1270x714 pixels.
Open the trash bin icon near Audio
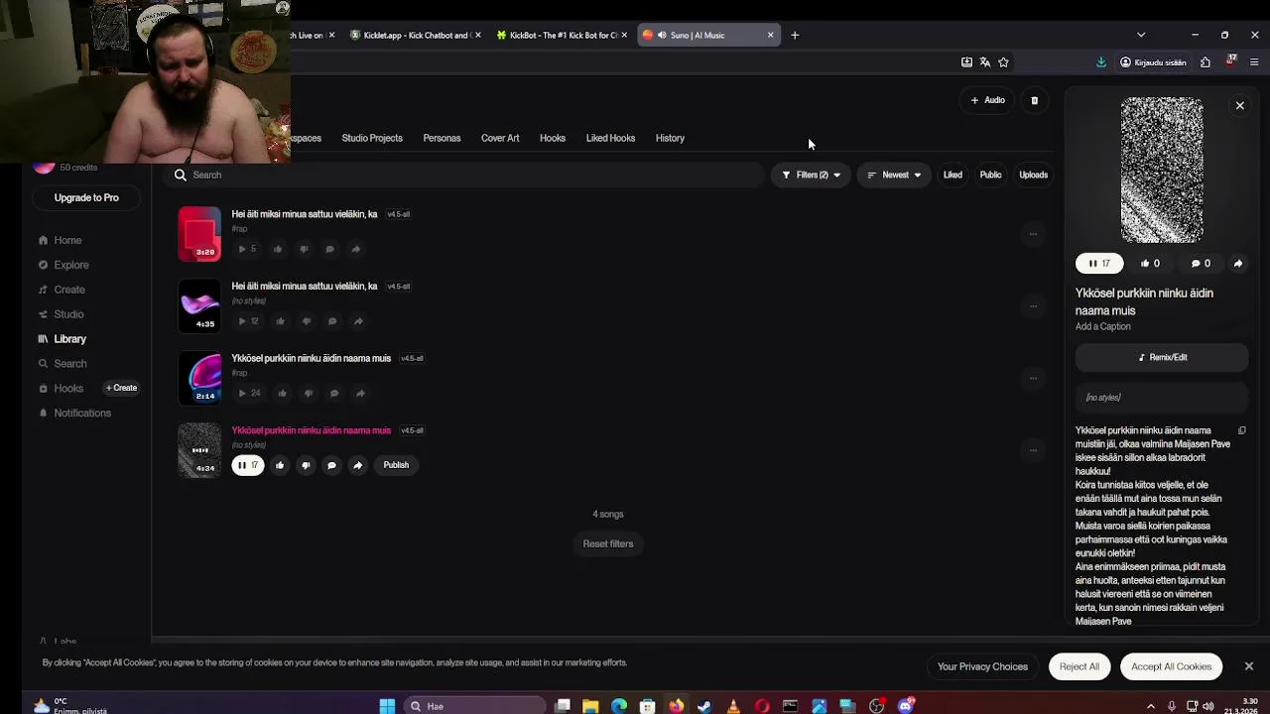point(1034,100)
